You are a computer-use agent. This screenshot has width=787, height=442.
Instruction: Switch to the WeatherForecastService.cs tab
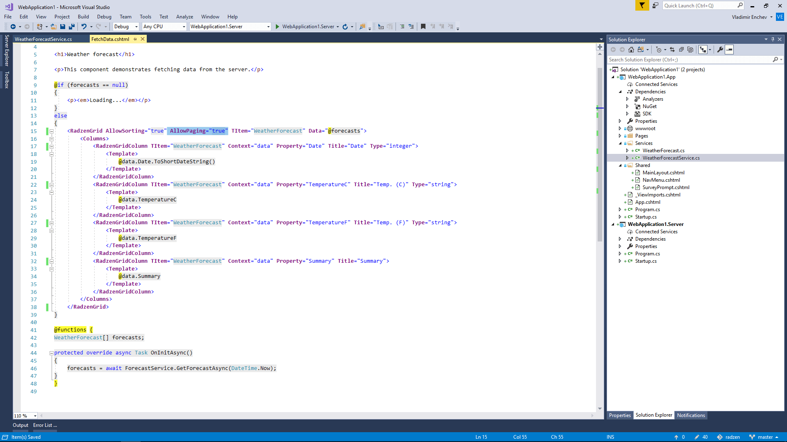[x=43, y=39]
